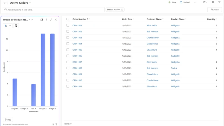Screen dimensions: 224x126
Task: Click New in the command bar
Action: click(172, 2)
